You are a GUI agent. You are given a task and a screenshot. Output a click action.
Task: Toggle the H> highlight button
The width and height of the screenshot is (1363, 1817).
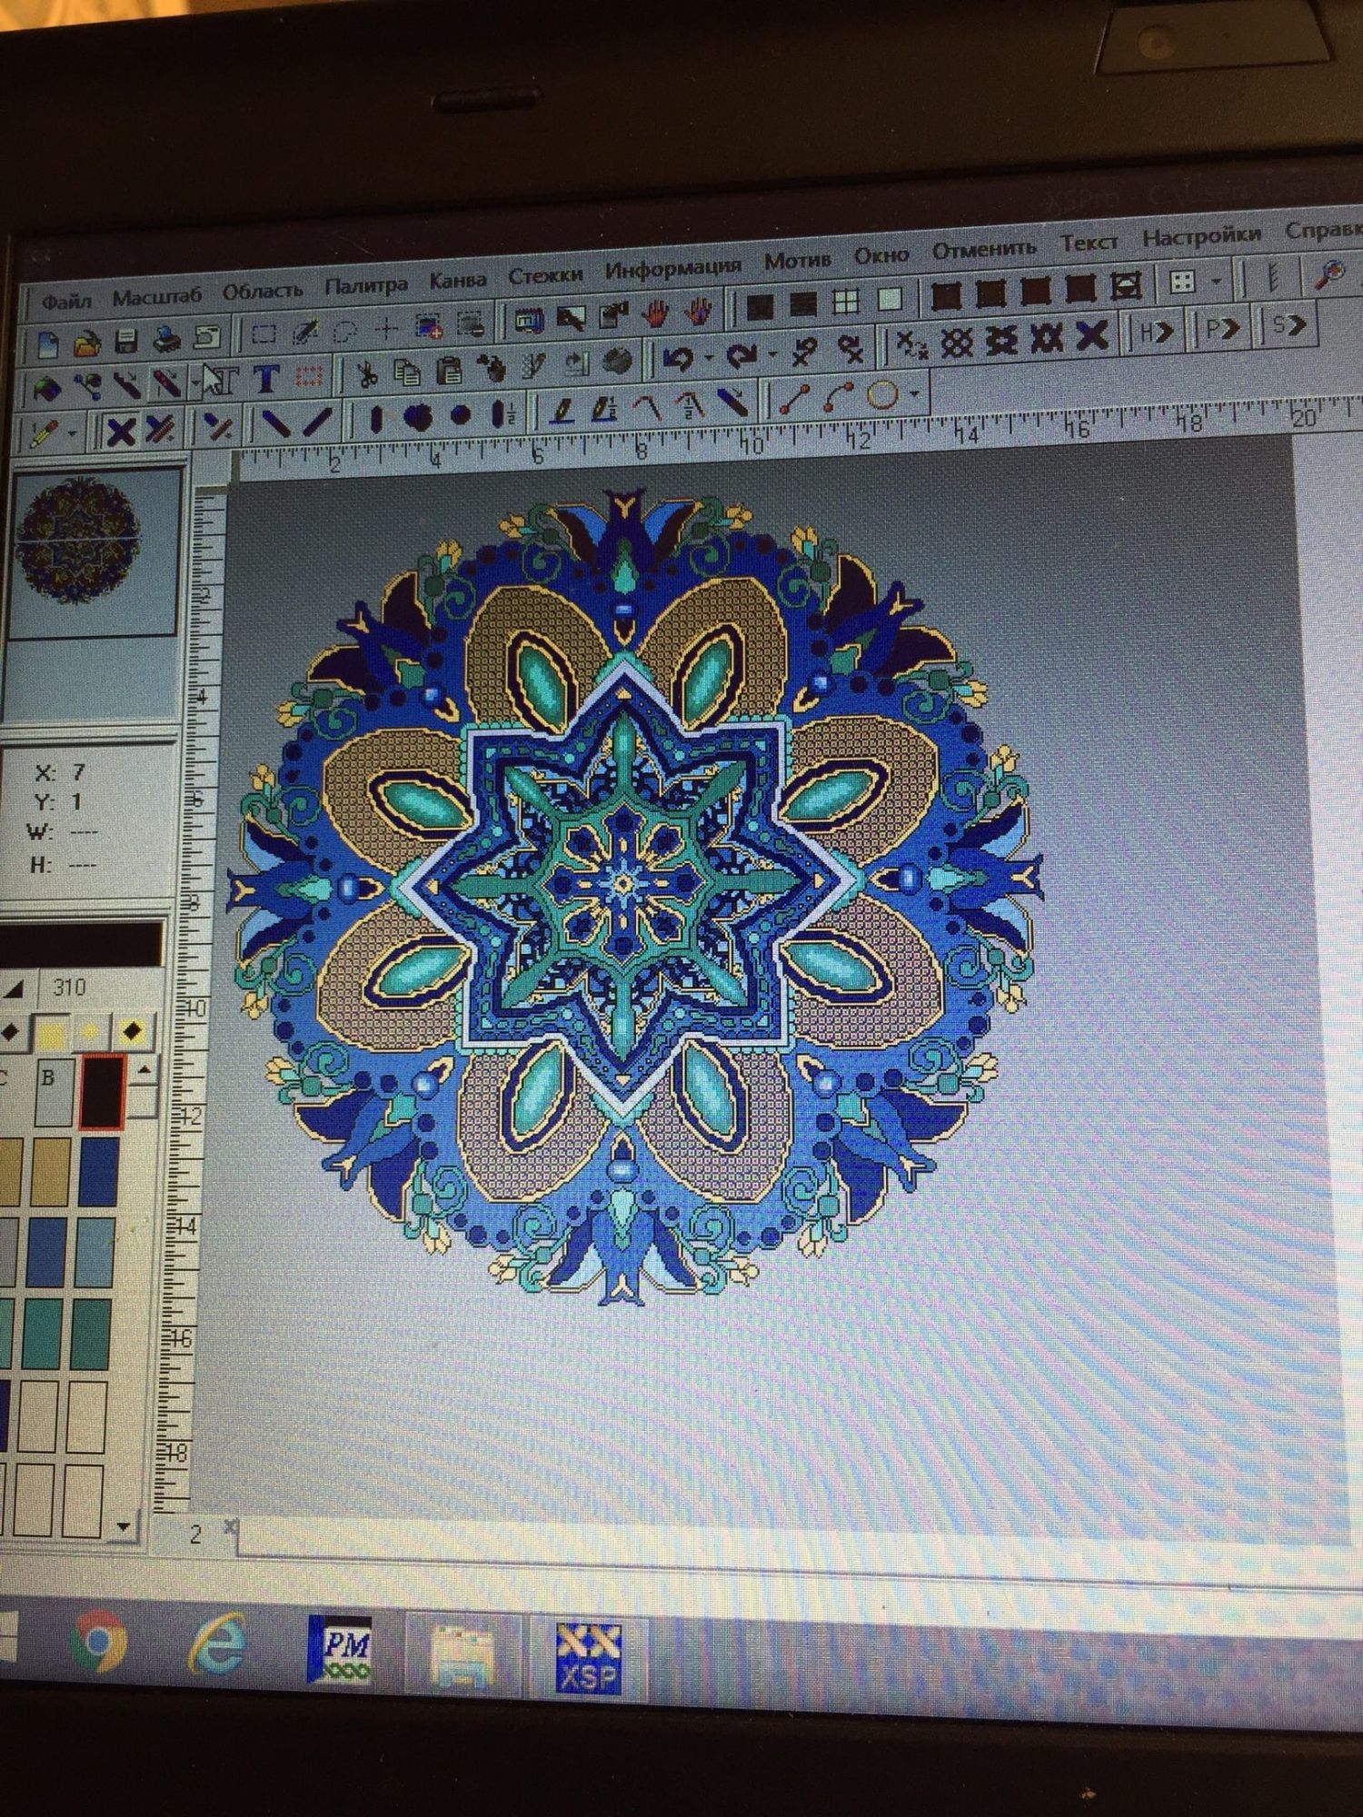pos(1156,332)
